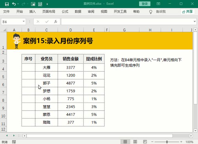
Task: Open the Name Box dropdown arrow
Action: click(24, 22)
